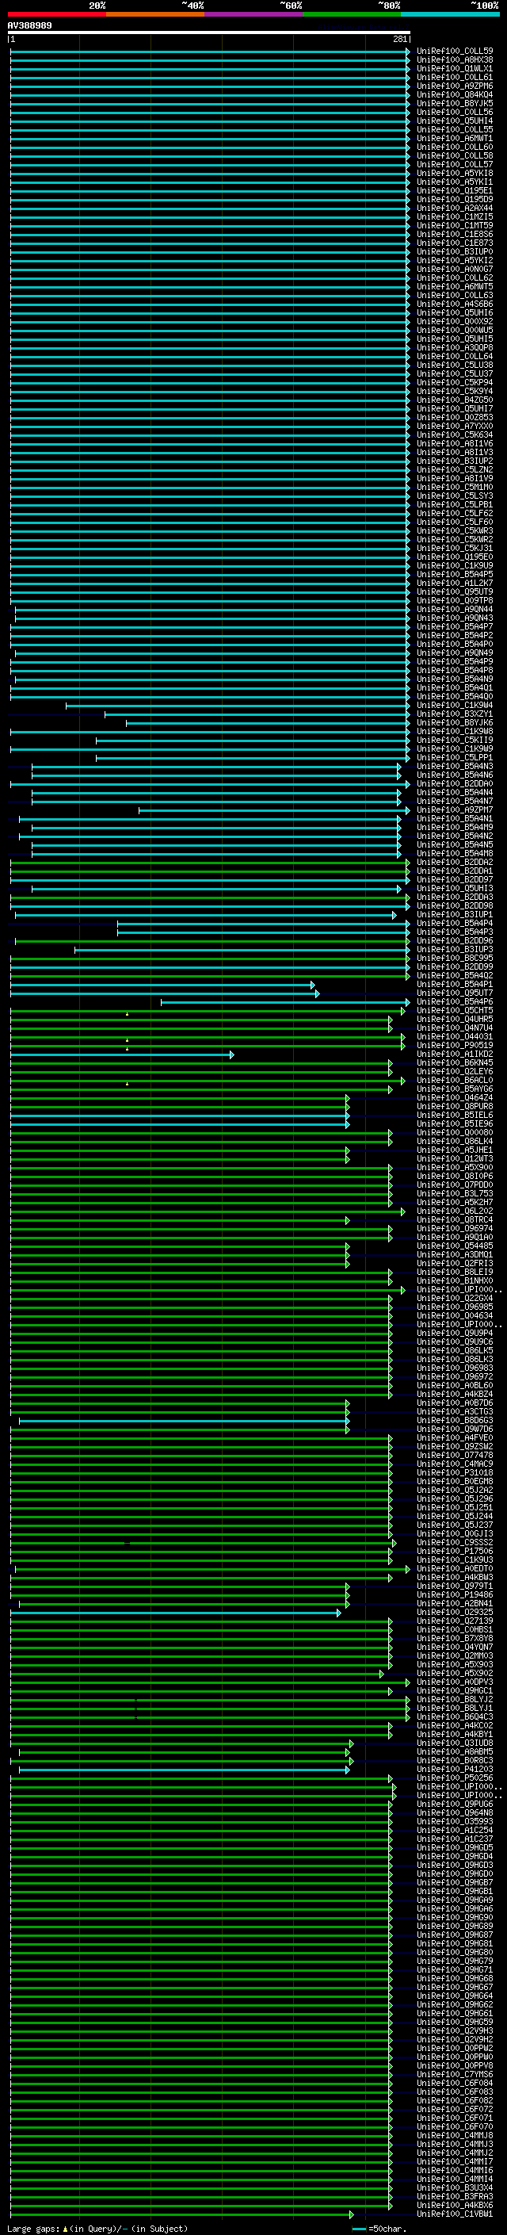Screen dimensions: 507x2235
Task: Select hit label UniRef100_B3XZY1
Action: (455, 715)
